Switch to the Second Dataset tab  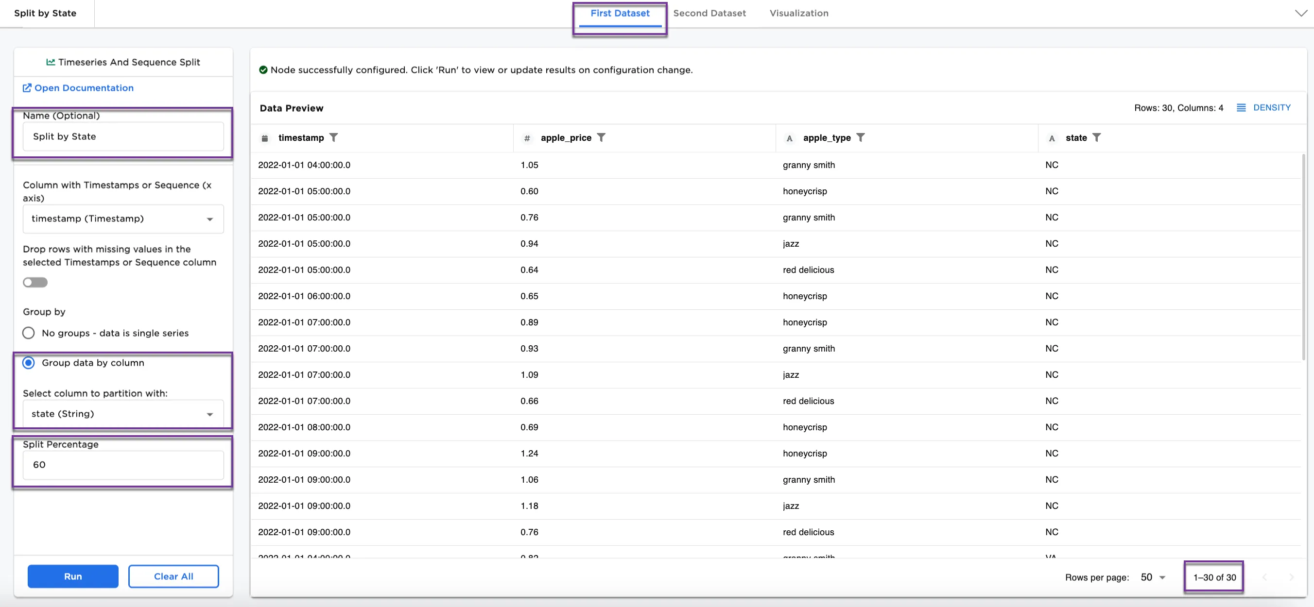[x=709, y=13]
